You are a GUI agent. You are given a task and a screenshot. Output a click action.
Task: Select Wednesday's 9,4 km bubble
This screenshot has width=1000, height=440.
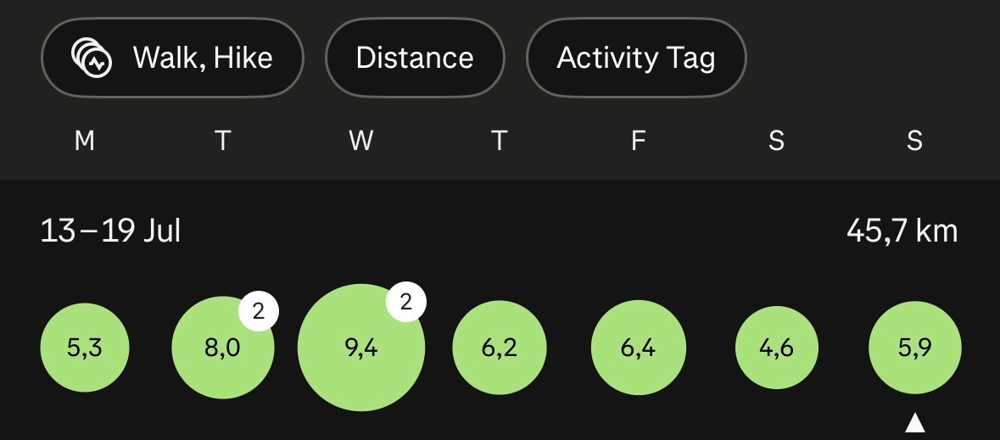pos(361,348)
